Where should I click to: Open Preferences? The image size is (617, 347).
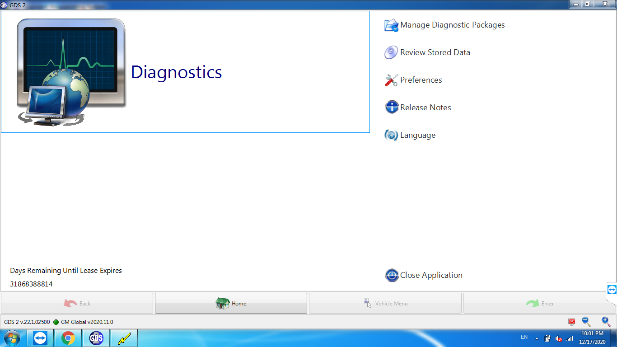tap(421, 80)
